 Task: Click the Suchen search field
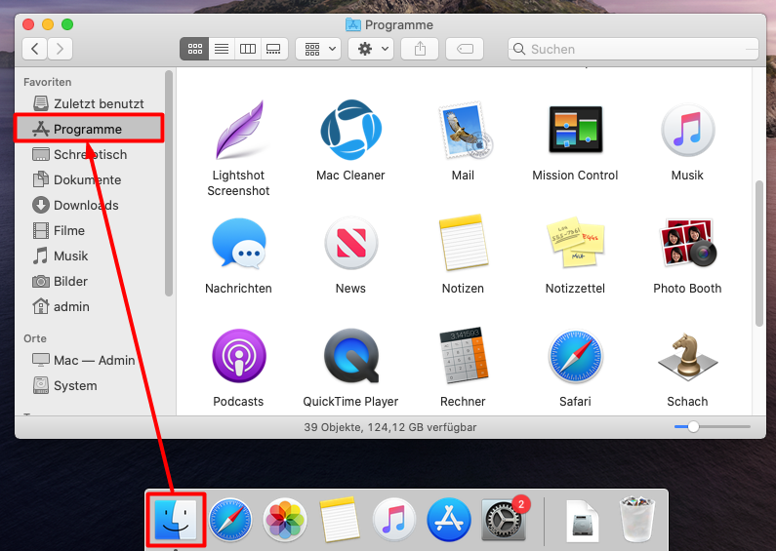633,49
